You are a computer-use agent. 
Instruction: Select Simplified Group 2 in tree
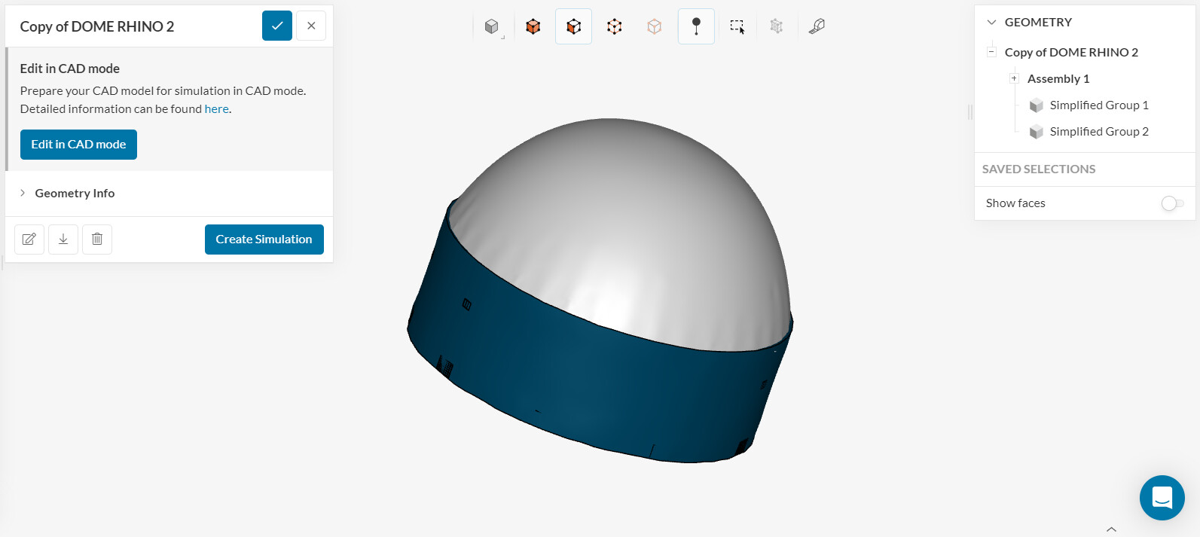[1099, 132]
